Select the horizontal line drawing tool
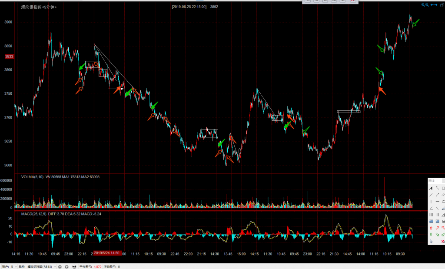 437,202
